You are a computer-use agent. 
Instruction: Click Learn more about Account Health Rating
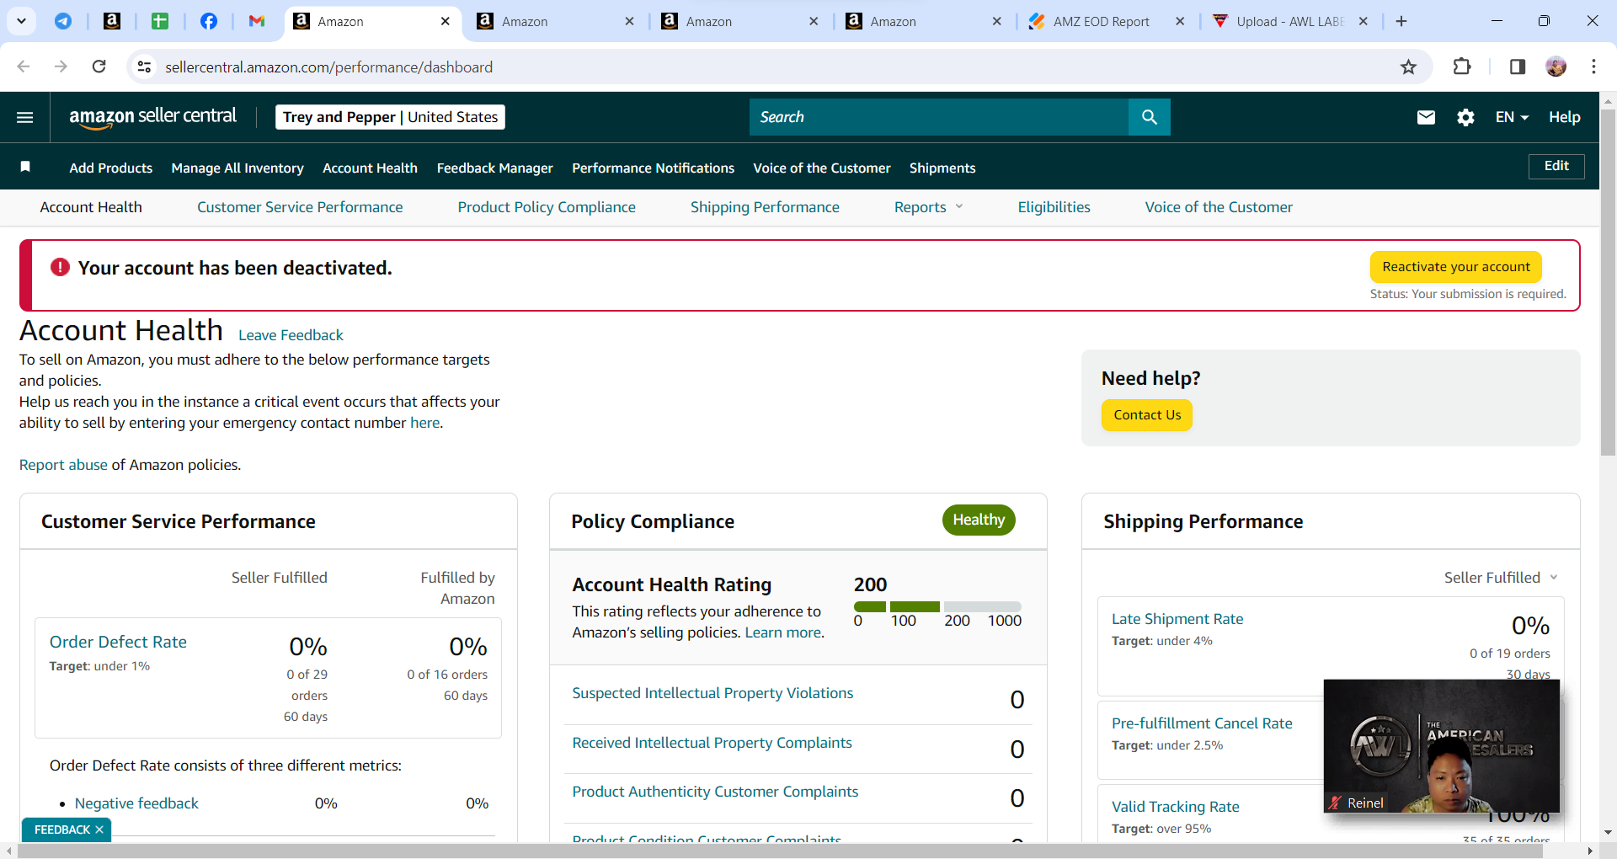click(x=783, y=632)
